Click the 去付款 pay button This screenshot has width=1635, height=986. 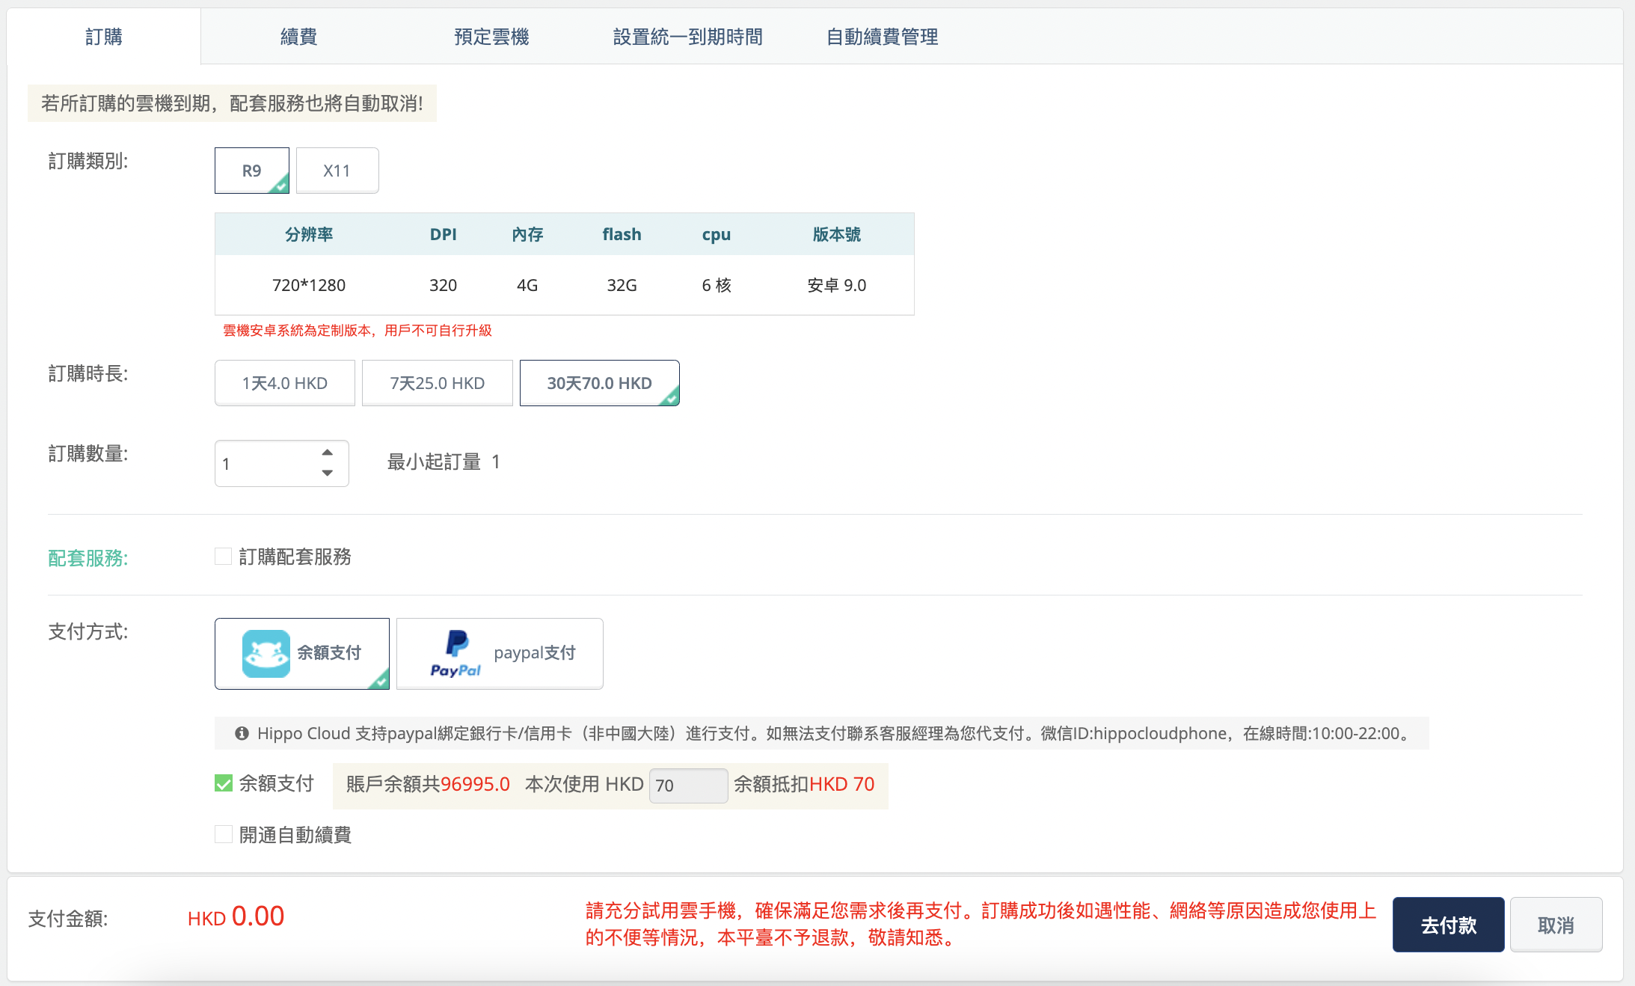[x=1448, y=925]
